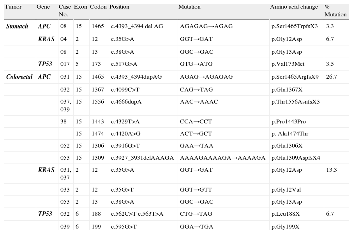353x234 pixels.
Task: Click the % Mutation column header
Action: coord(335,11)
